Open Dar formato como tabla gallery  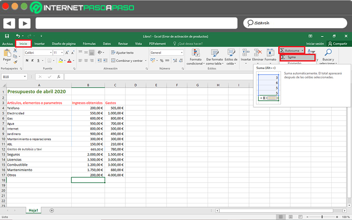click(x=215, y=57)
